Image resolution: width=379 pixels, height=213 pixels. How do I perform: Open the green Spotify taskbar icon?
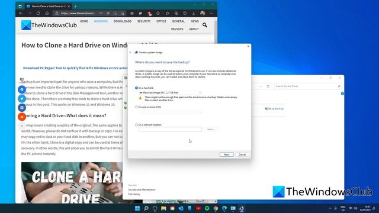pos(207,208)
